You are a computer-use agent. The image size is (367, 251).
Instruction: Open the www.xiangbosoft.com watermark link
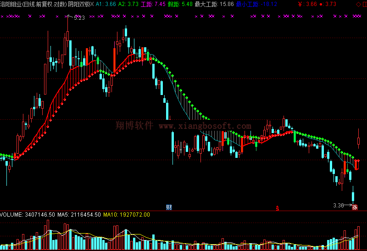coord(205,126)
